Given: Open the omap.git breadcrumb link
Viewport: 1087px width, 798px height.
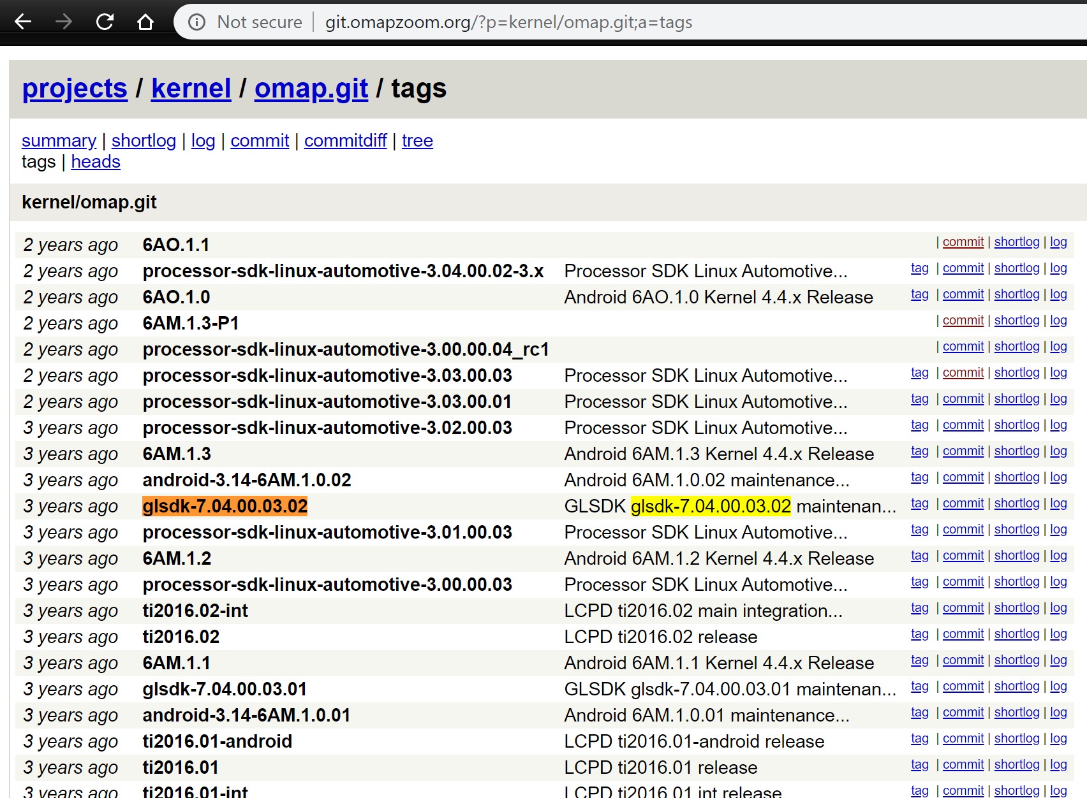Looking at the screenshot, I should [x=311, y=89].
